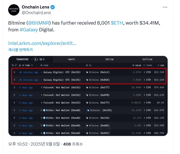Switch to the INFLOW tab

pos(109,59)
